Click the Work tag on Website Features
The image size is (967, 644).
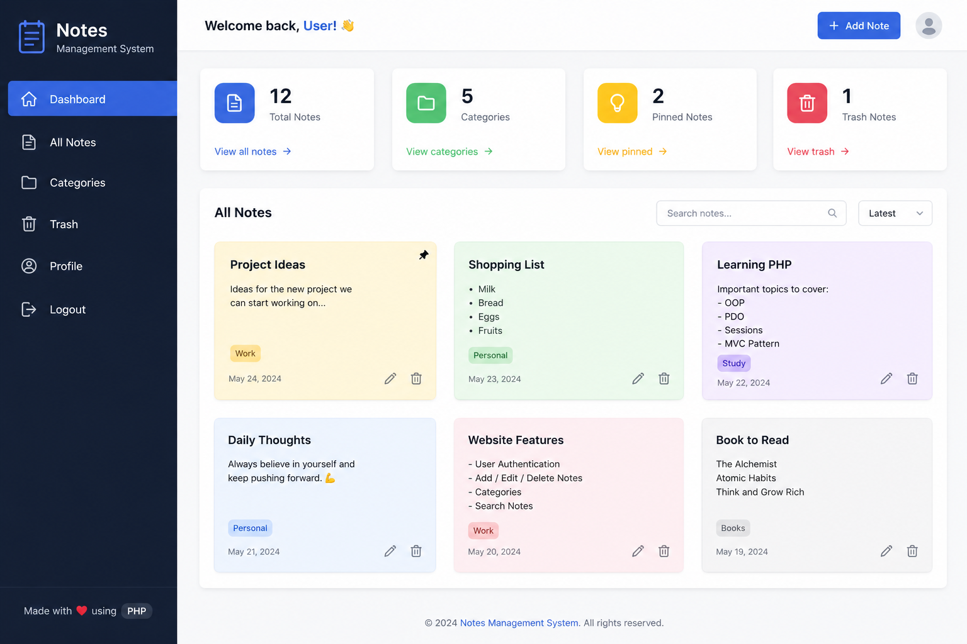[x=483, y=531]
